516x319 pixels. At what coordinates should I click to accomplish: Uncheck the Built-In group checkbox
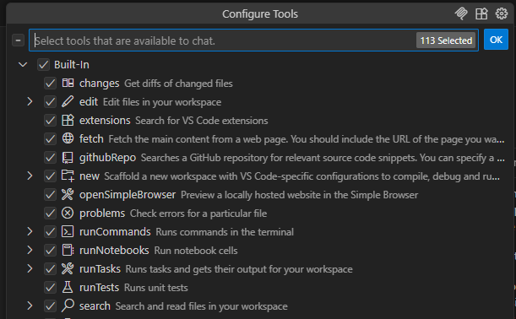(x=43, y=64)
